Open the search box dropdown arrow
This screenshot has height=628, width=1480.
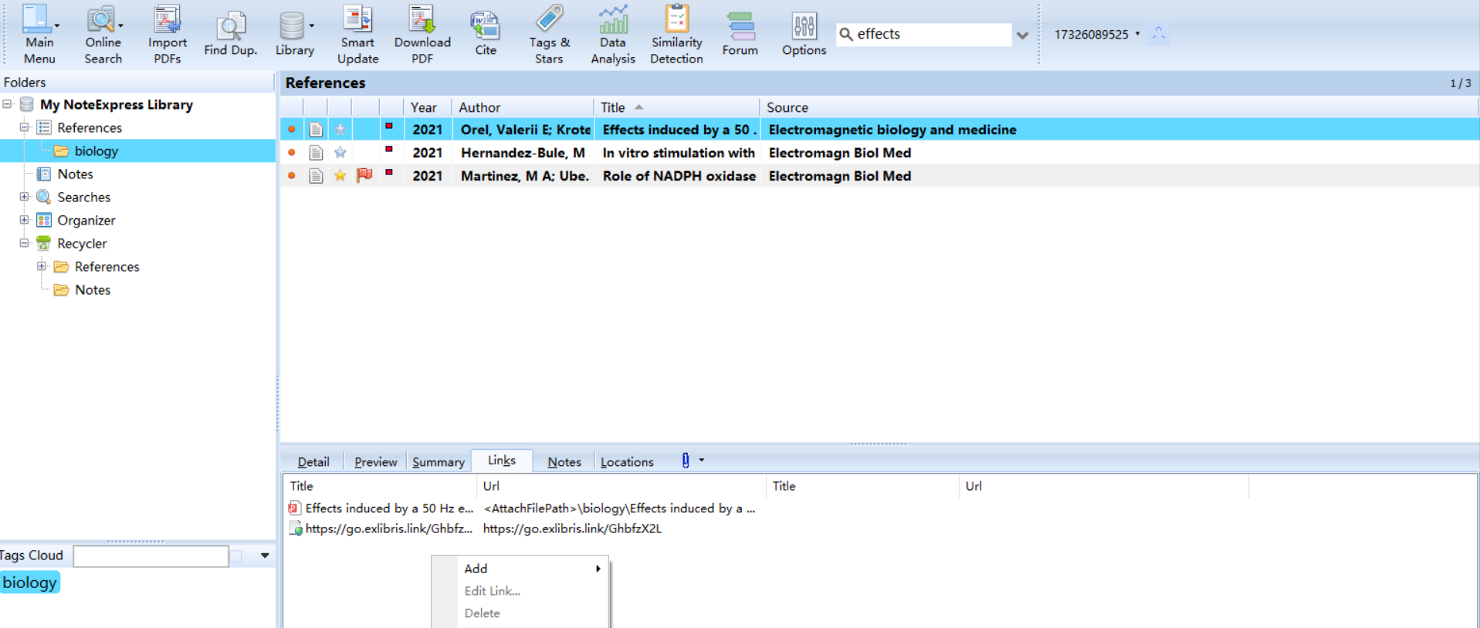(x=1022, y=35)
